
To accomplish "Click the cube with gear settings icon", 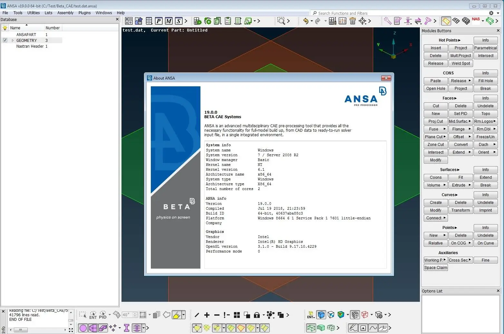I will (x=379, y=315).
